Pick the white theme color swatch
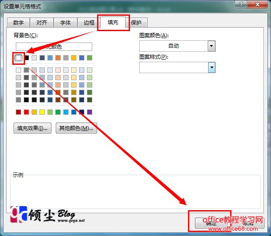 coord(18,58)
